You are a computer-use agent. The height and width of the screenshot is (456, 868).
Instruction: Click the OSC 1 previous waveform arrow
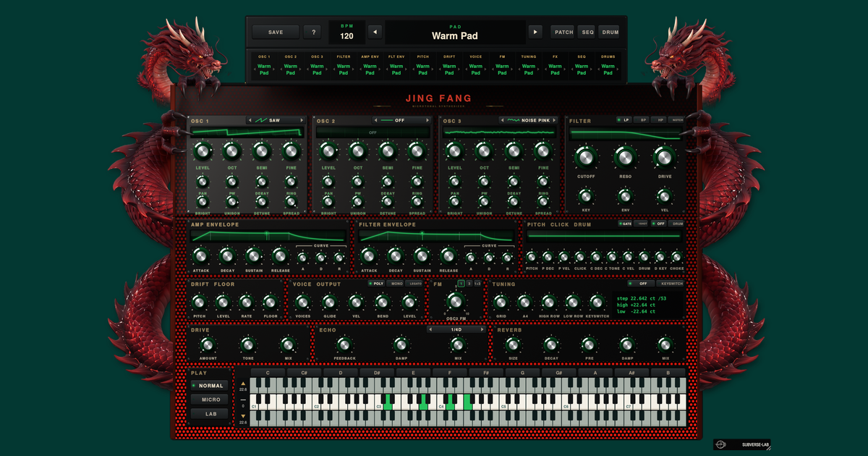coord(250,120)
